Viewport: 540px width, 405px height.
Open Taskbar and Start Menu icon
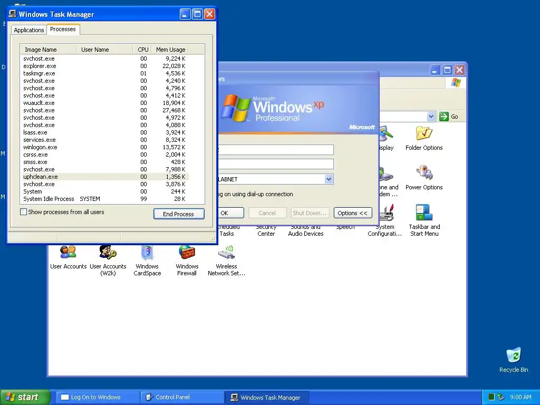pyautogui.click(x=425, y=220)
